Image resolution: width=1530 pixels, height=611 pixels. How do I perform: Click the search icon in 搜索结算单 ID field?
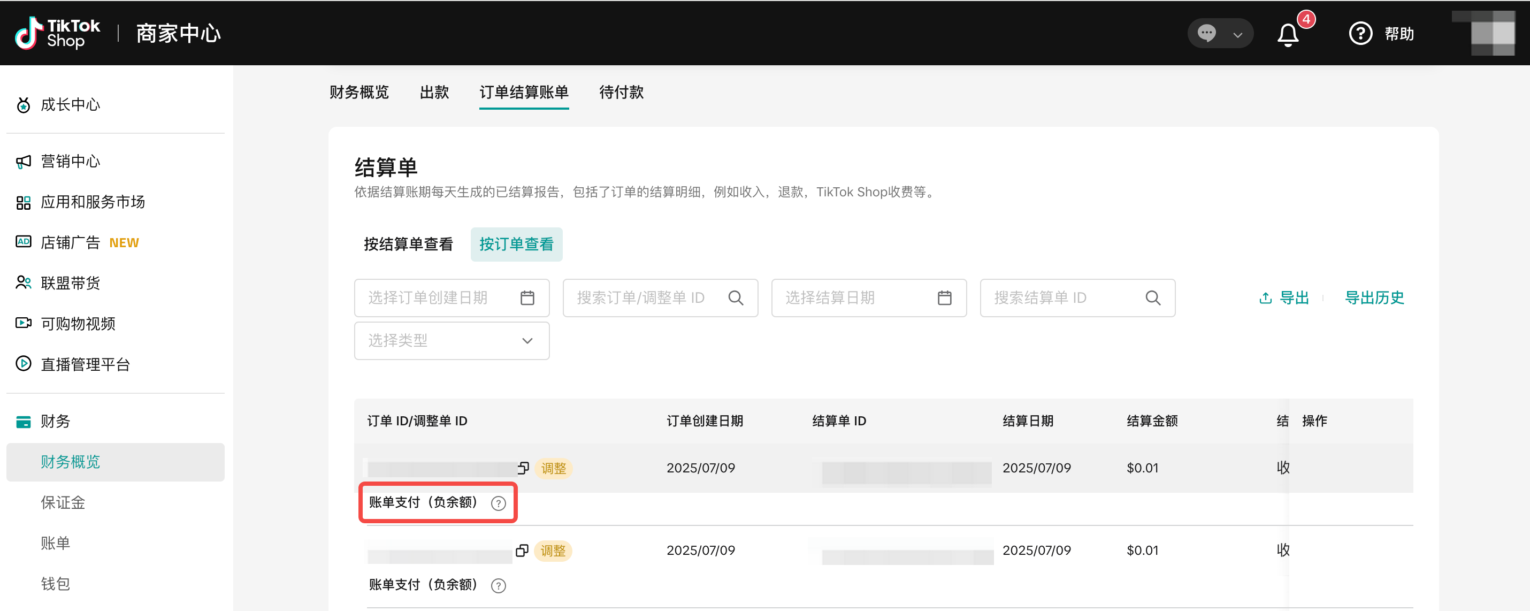1152,298
